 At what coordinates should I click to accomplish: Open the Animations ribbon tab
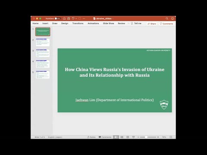click(x=93, y=23)
